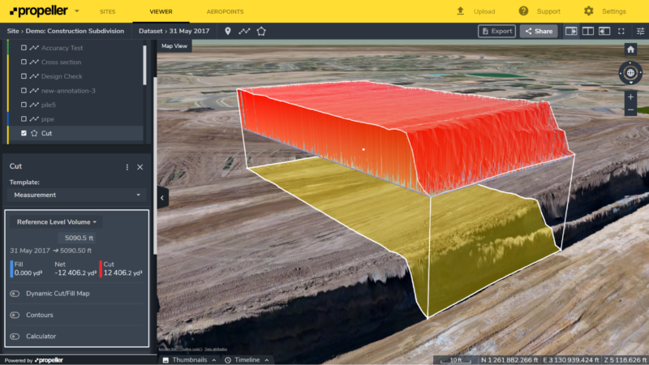Turn on the Contours toggle
Viewport: 649px width, 365px height.
(x=15, y=315)
